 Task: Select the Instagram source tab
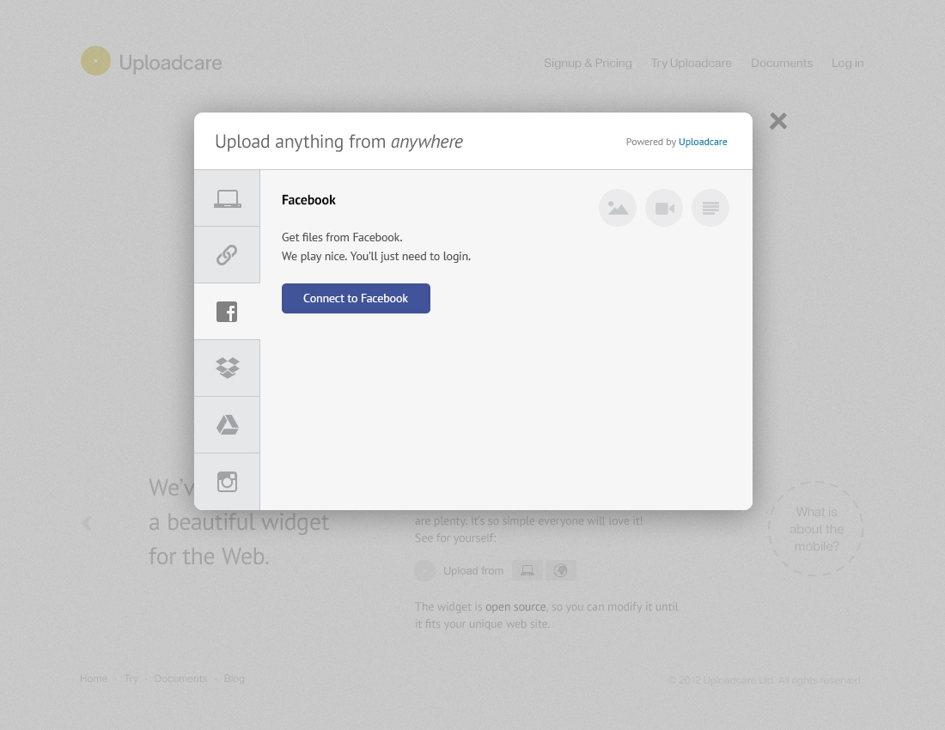click(x=227, y=481)
